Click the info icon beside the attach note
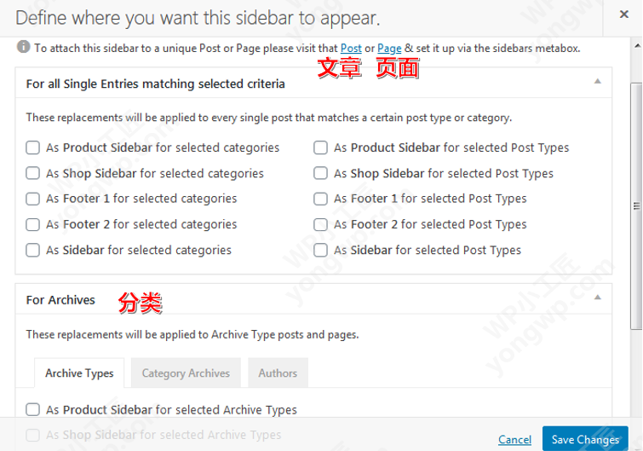The height and width of the screenshot is (451, 643). (23, 48)
